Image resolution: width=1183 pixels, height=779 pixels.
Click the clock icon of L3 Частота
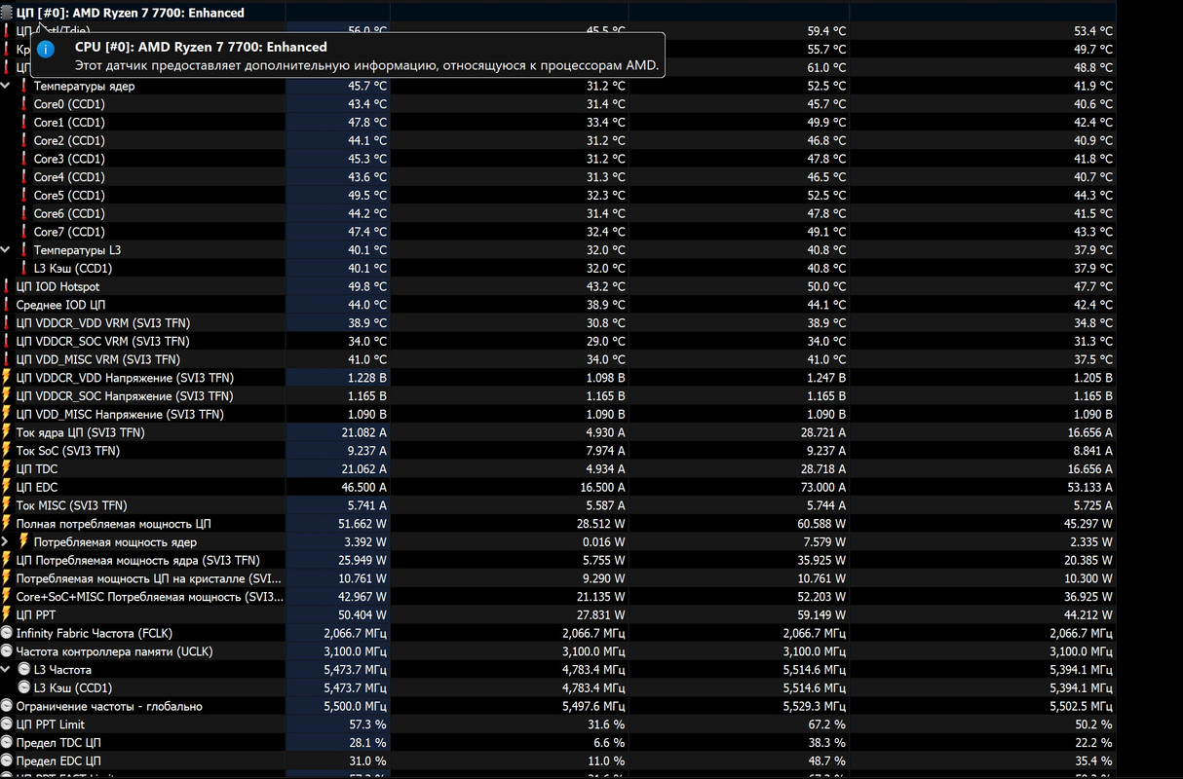pos(24,670)
